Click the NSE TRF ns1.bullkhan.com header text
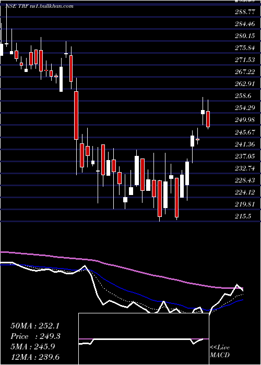The height and width of the screenshot is (365, 261). coord(39,6)
